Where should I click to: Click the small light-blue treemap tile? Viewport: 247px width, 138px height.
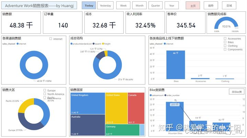pyautogui.click(x=142, y=130)
